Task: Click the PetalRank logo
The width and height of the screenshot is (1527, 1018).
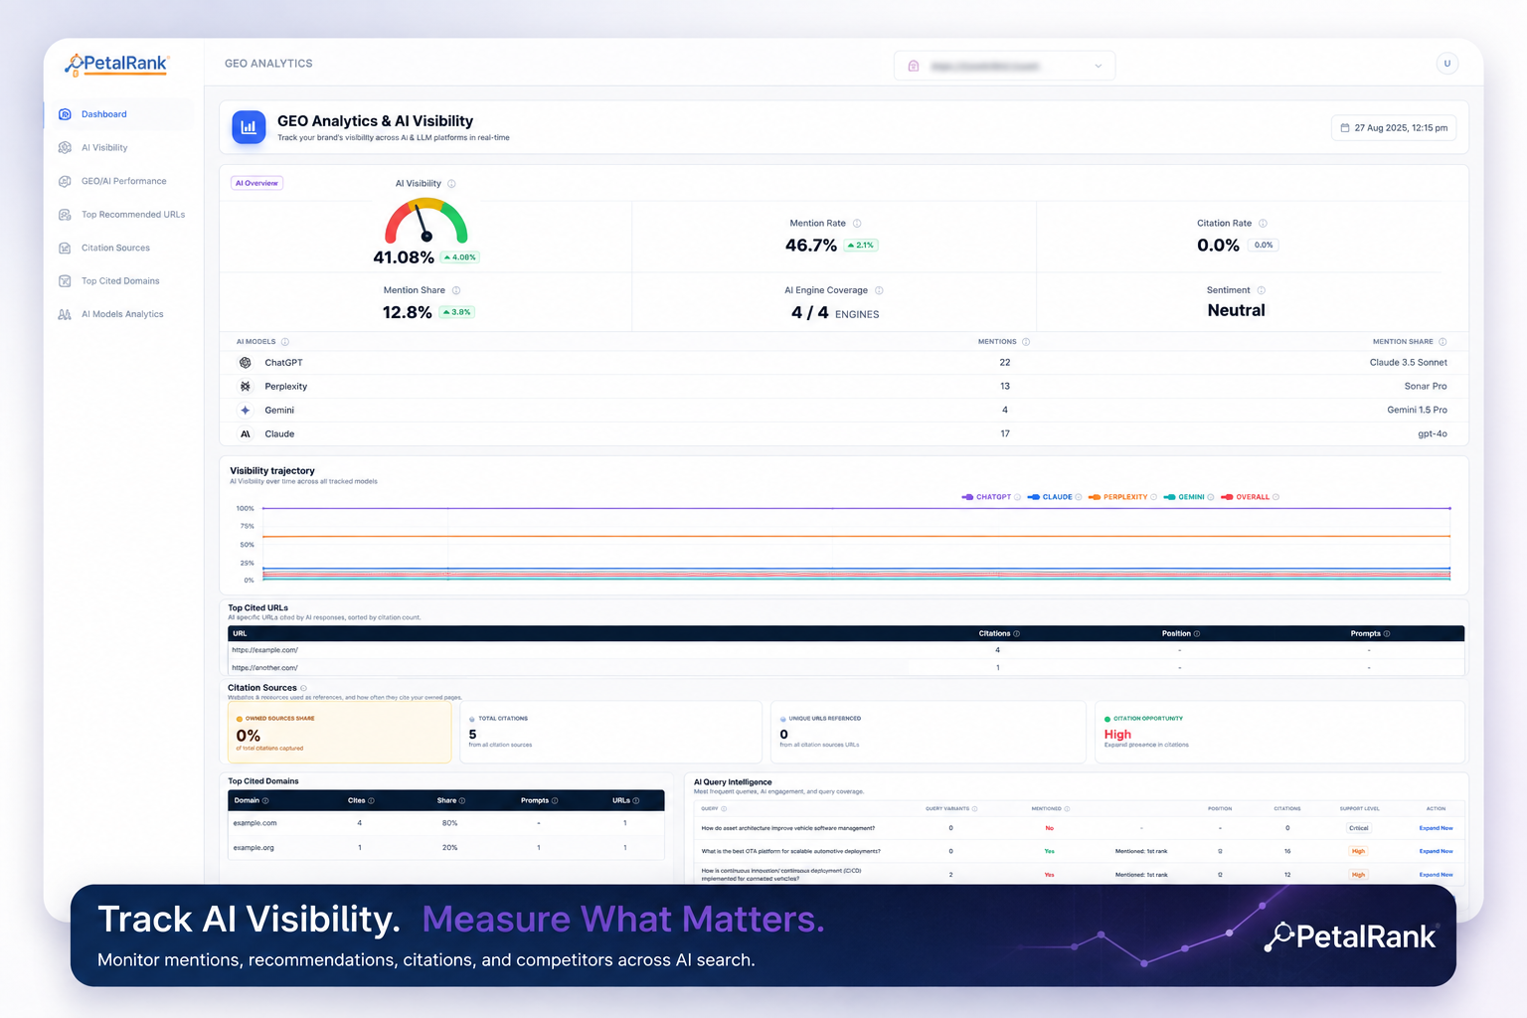Action: click(x=116, y=64)
